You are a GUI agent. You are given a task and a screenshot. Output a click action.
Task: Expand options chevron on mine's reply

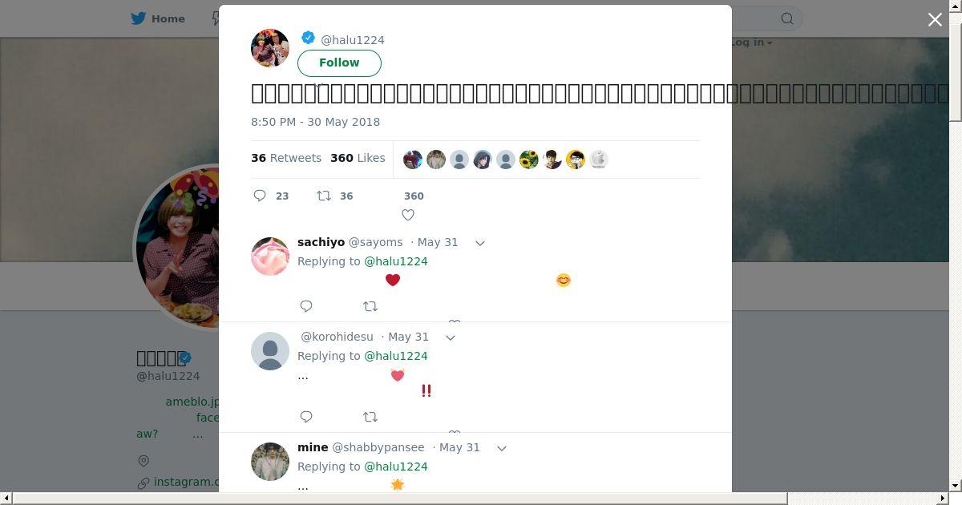[502, 448]
